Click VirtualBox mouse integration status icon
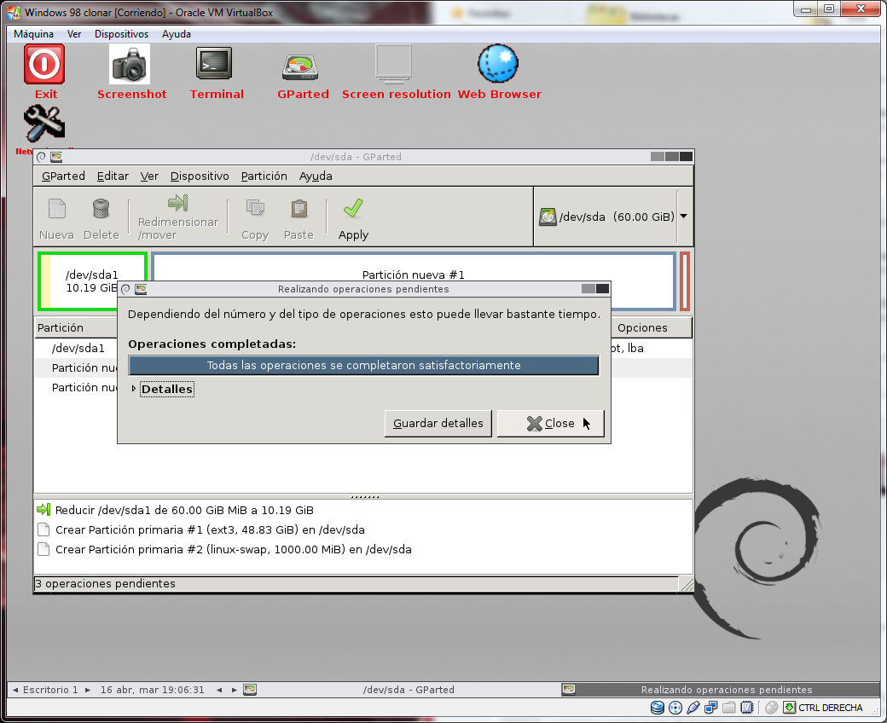Viewport: 887px width, 723px height. point(771,707)
